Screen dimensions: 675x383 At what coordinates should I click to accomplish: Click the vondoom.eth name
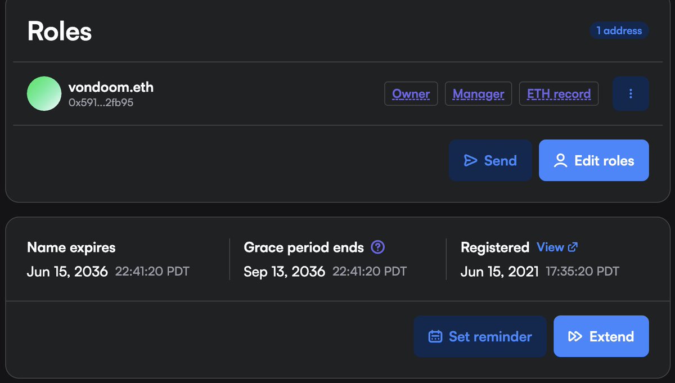[x=110, y=87]
